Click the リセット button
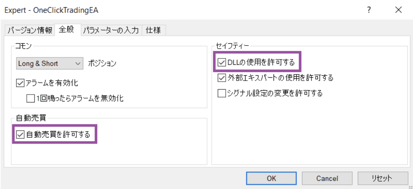The height and width of the screenshot is (189, 413). pos(383,178)
